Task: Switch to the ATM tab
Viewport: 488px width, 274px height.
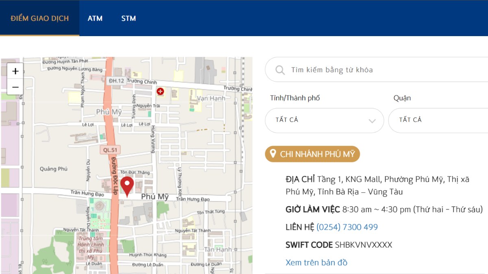Action: (95, 18)
